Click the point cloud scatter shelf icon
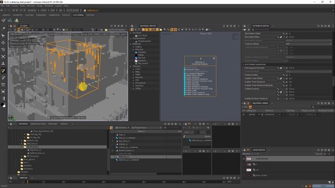This screenshot has height=188, width=335. pyautogui.click(x=10, y=20)
